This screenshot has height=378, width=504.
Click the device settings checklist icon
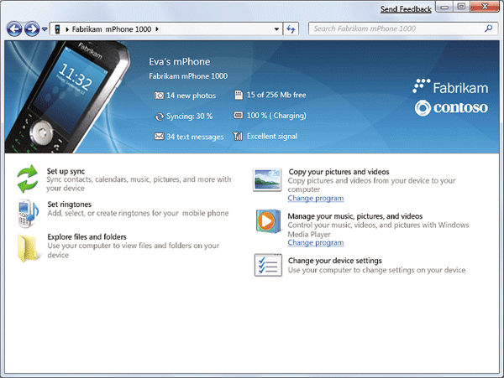268,265
